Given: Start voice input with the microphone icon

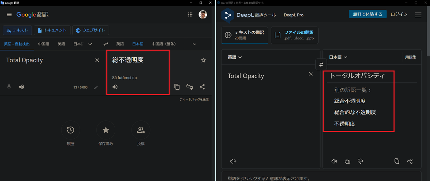Looking at the screenshot, I should 9,87.
